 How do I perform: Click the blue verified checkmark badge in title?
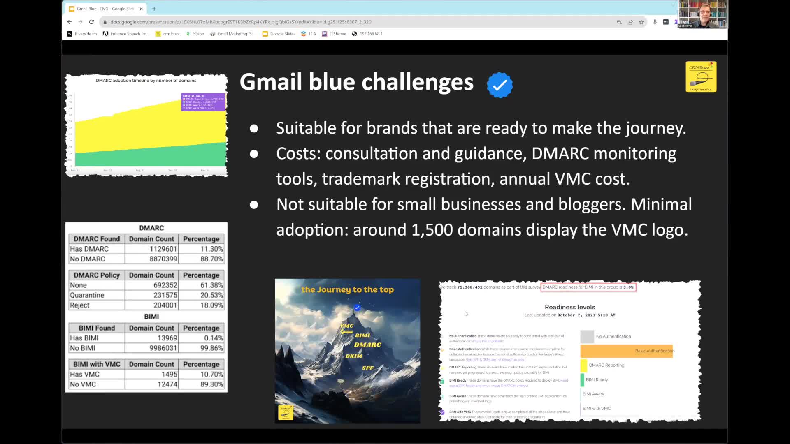coord(500,85)
